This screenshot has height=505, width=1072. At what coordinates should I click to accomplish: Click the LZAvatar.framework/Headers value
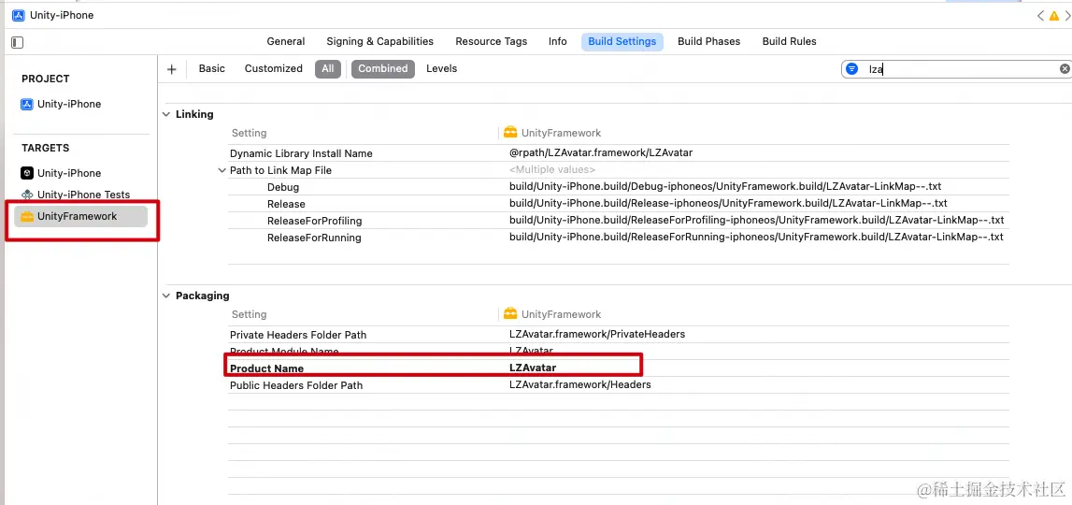(x=579, y=384)
